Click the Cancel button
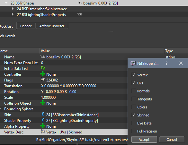This screenshot has width=188, height=145. click(172, 139)
